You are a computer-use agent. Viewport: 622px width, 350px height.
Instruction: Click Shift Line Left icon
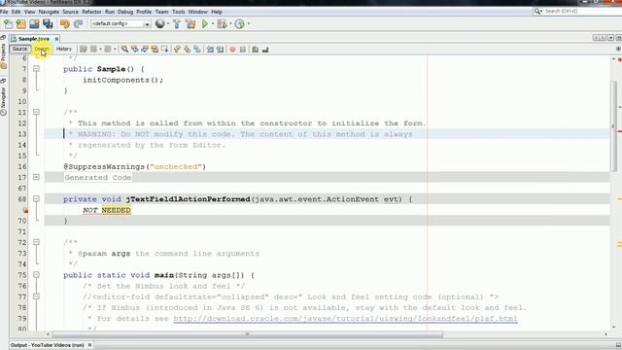pos(210,50)
